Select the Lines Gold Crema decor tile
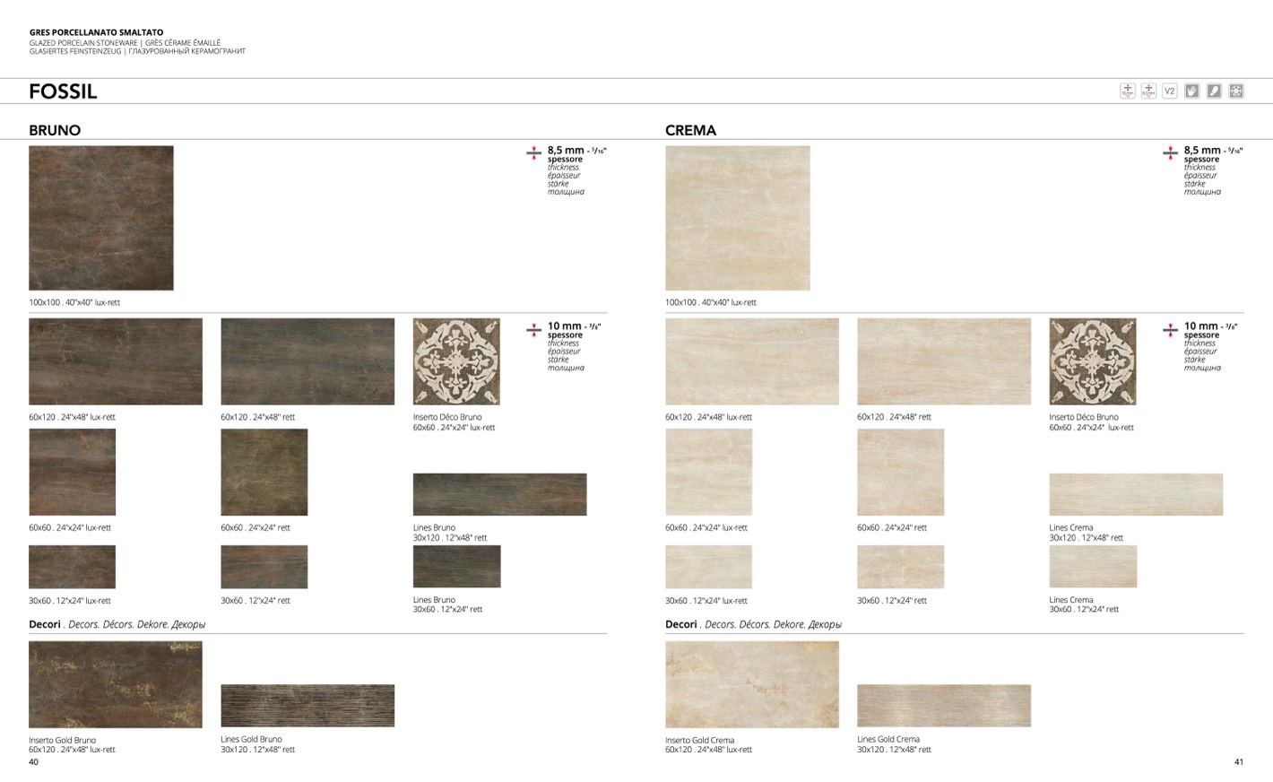The height and width of the screenshot is (782, 1273). (943, 706)
